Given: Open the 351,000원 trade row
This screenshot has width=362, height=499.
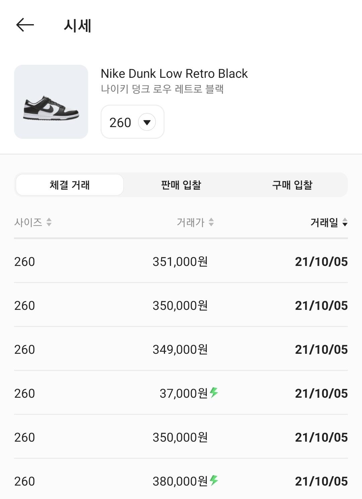Looking at the screenshot, I should coord(180,262).
